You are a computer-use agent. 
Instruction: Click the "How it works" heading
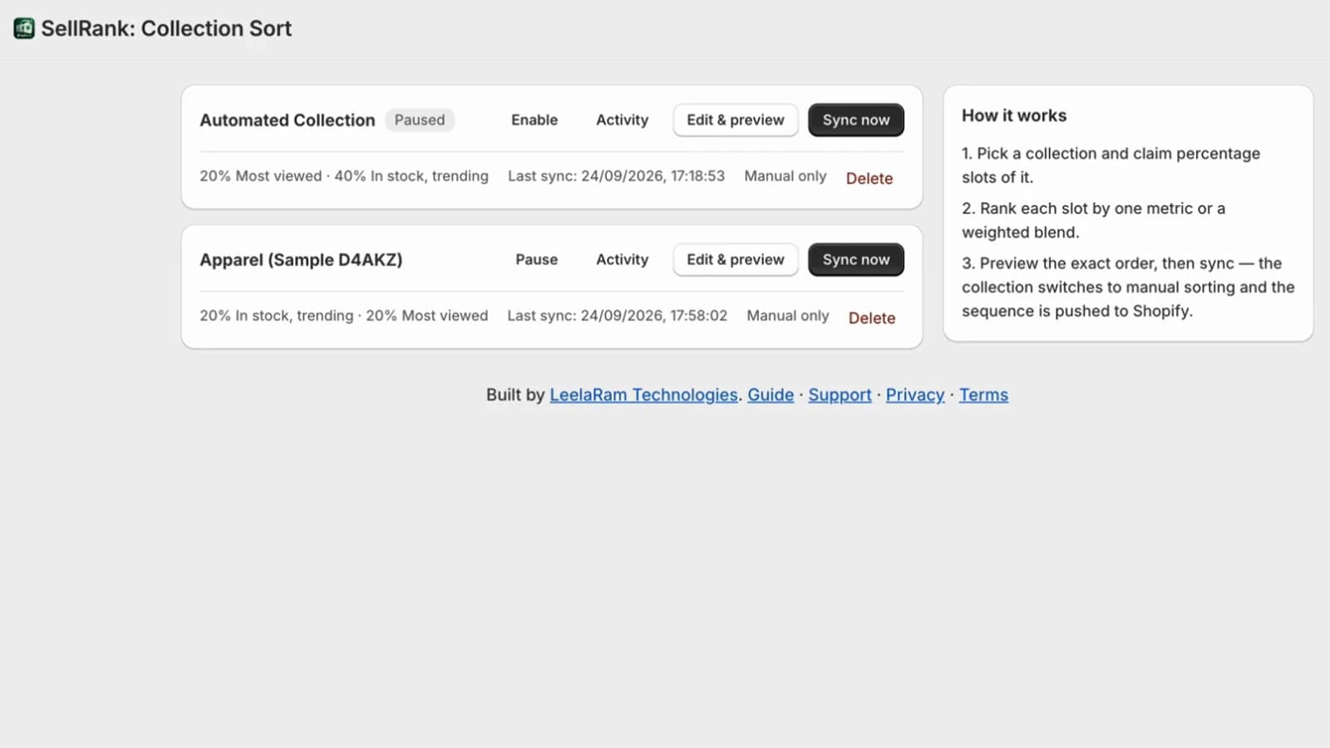click(x=1014, y=116)
